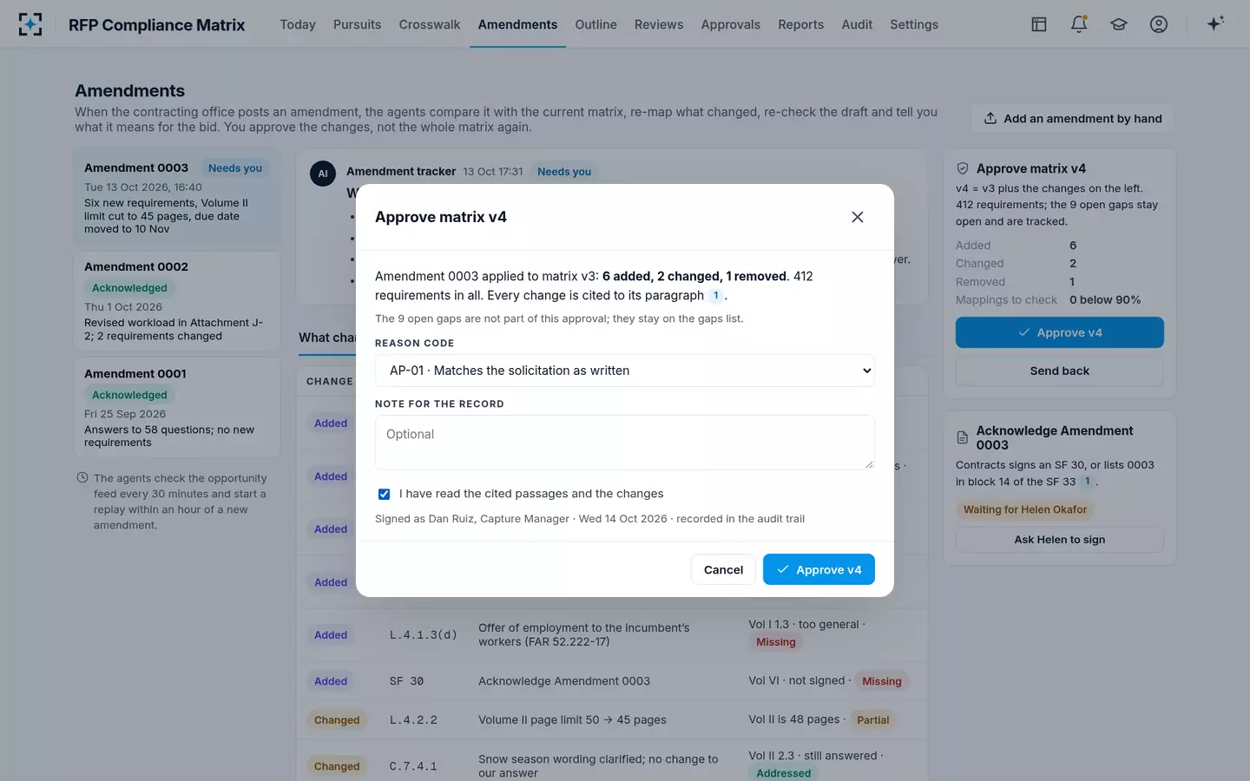Screen dimensions: 1250x781
Task: Open the Audit tab
Action: 857,24
